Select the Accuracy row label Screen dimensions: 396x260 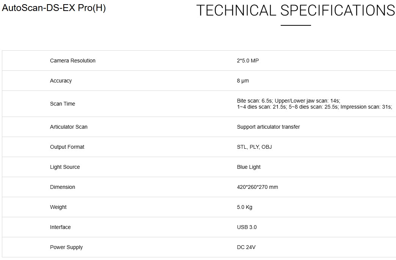click(x=61, y=81)
